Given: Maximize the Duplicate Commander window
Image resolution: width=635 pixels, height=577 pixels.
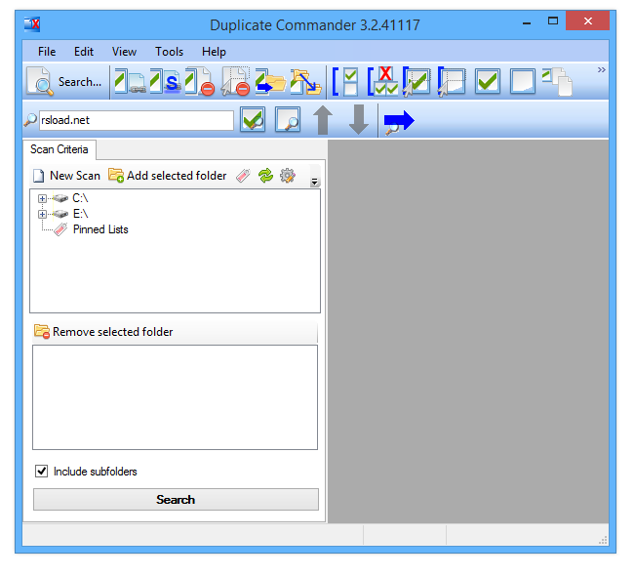Looking at the screenshot, I should coord(553,21).
